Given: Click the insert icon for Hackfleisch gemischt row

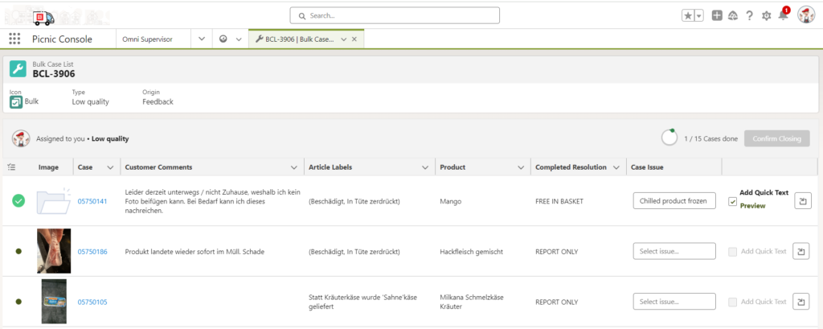Looking at the screenshot, I should coord(801,252).
